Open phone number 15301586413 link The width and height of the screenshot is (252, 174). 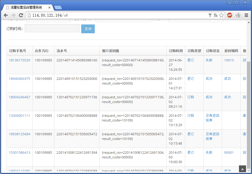(x=20, y=152)
